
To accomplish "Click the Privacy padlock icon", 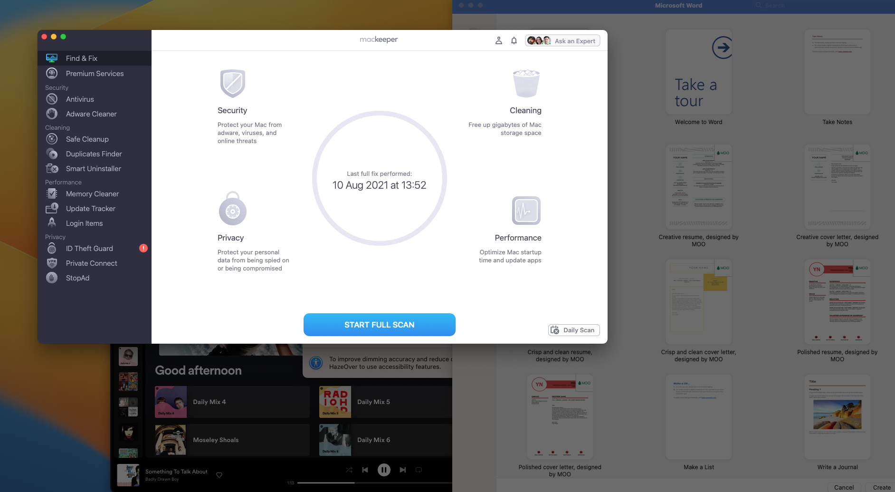I will pos(233,209).
